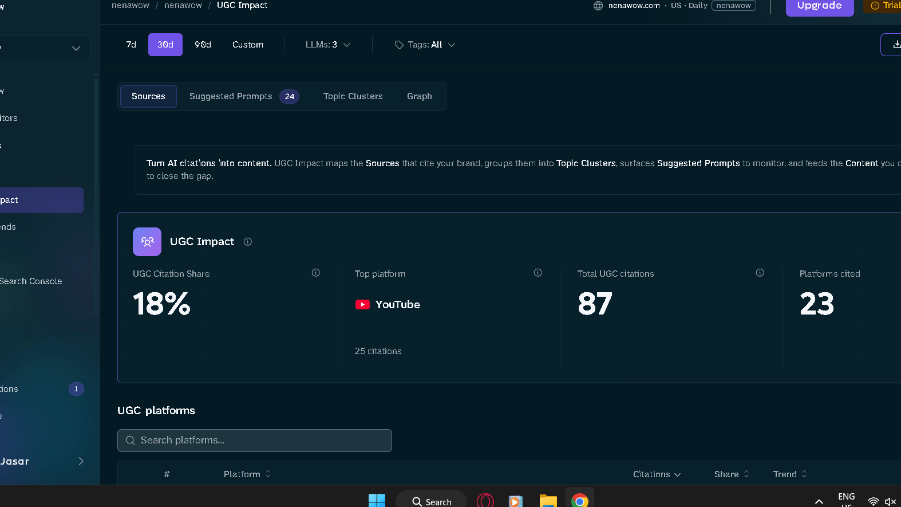
Task: Sort the table by Platform
Action: [x=247, y=474]
